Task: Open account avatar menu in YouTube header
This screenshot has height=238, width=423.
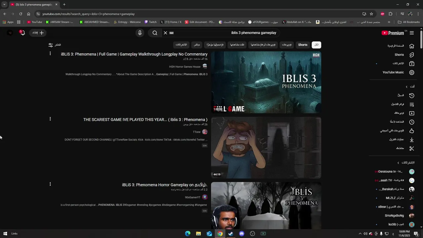Action: (x=10, y=33)
